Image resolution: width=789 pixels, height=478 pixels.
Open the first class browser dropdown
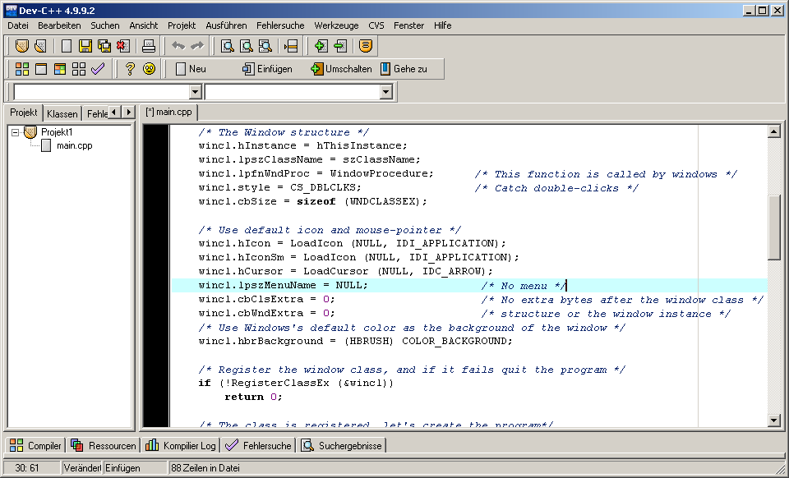(196, 92)
